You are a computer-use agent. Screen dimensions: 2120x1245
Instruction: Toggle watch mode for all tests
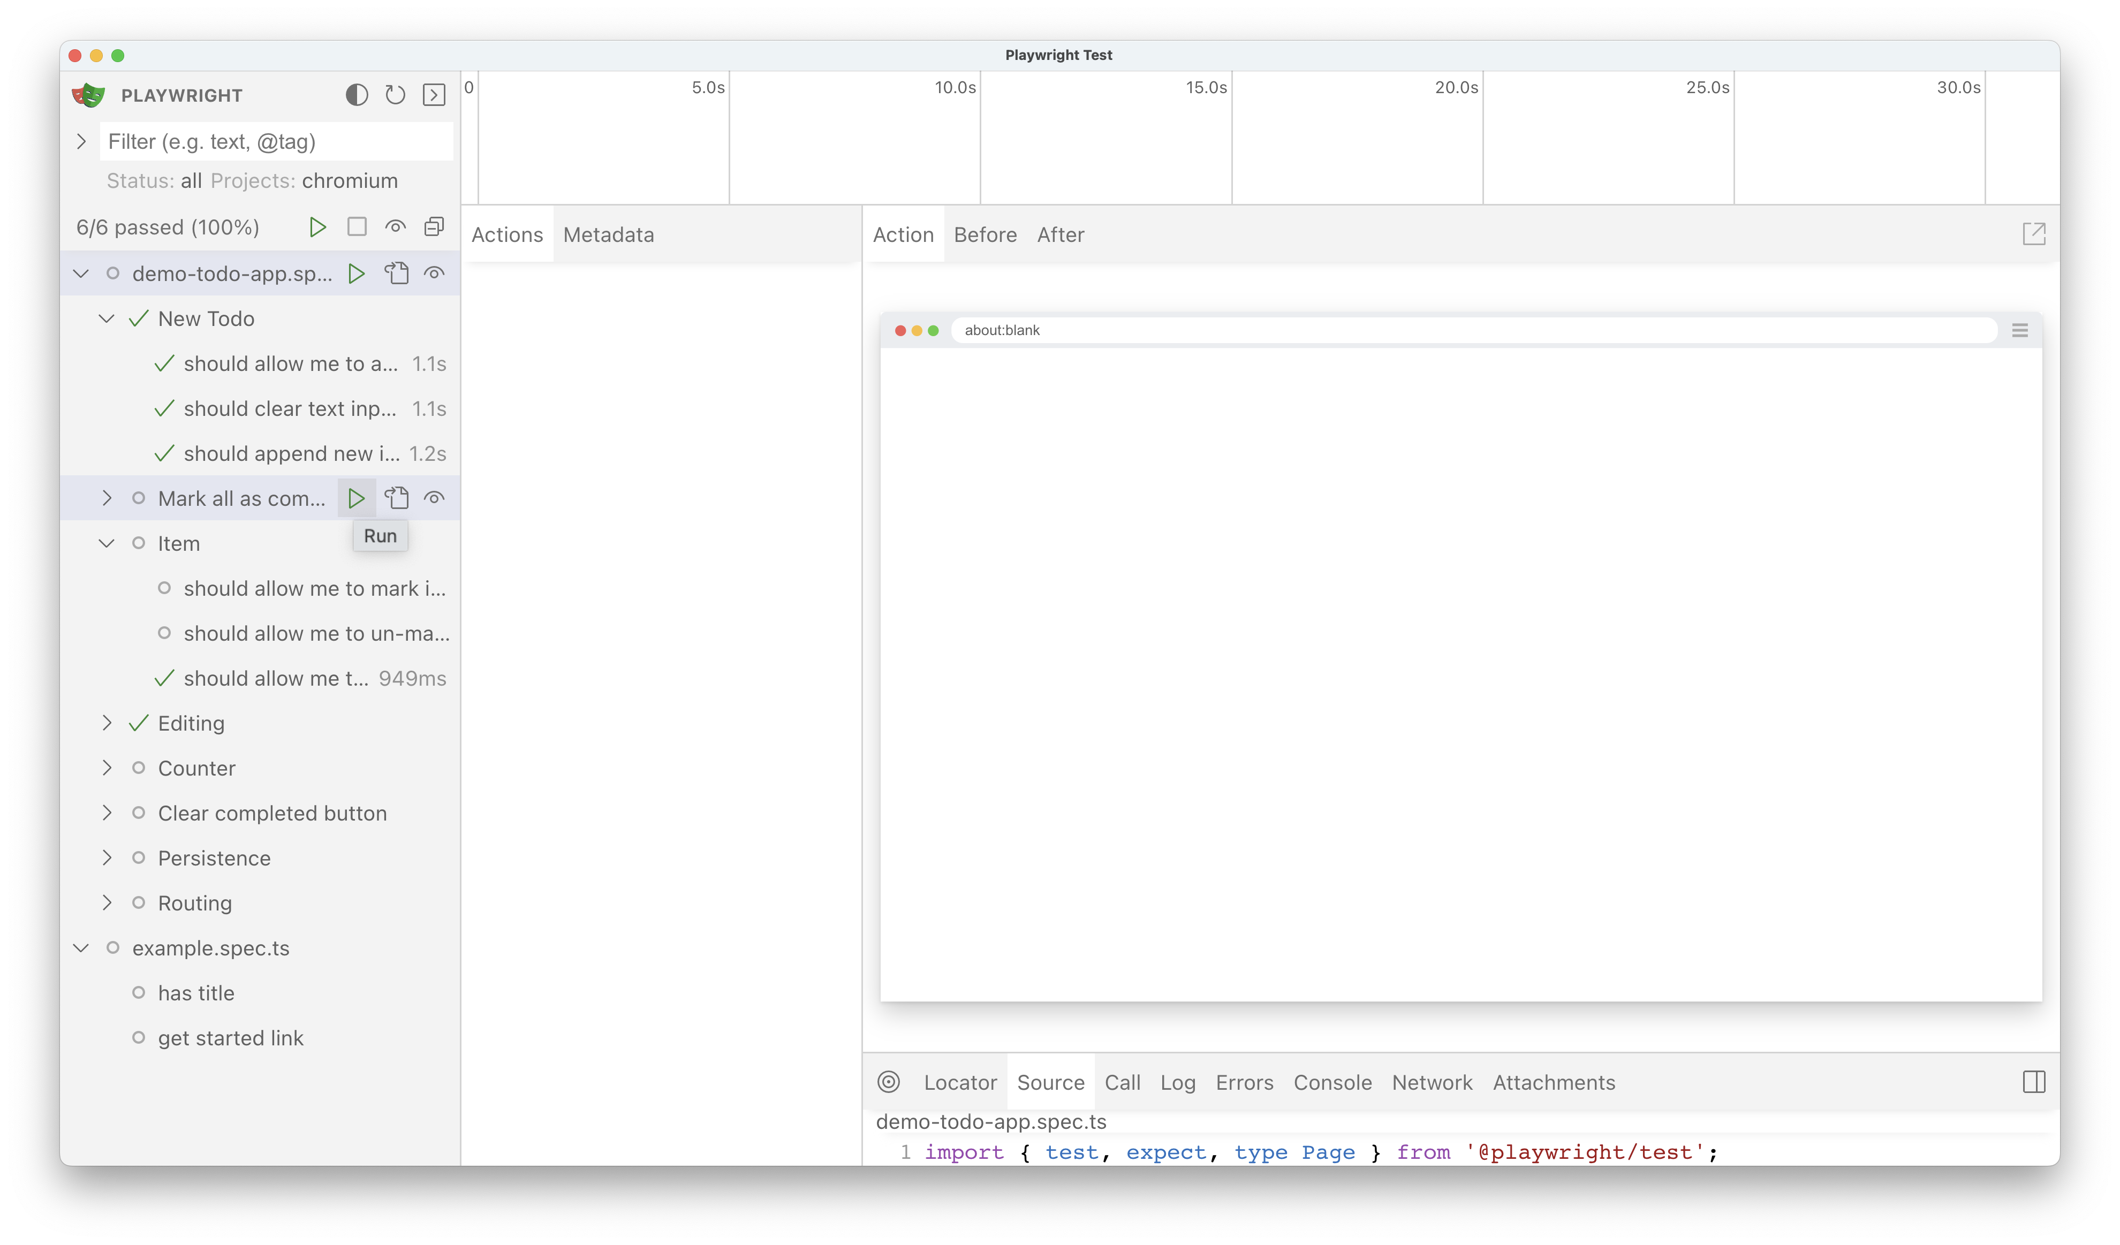pos(396,226)
